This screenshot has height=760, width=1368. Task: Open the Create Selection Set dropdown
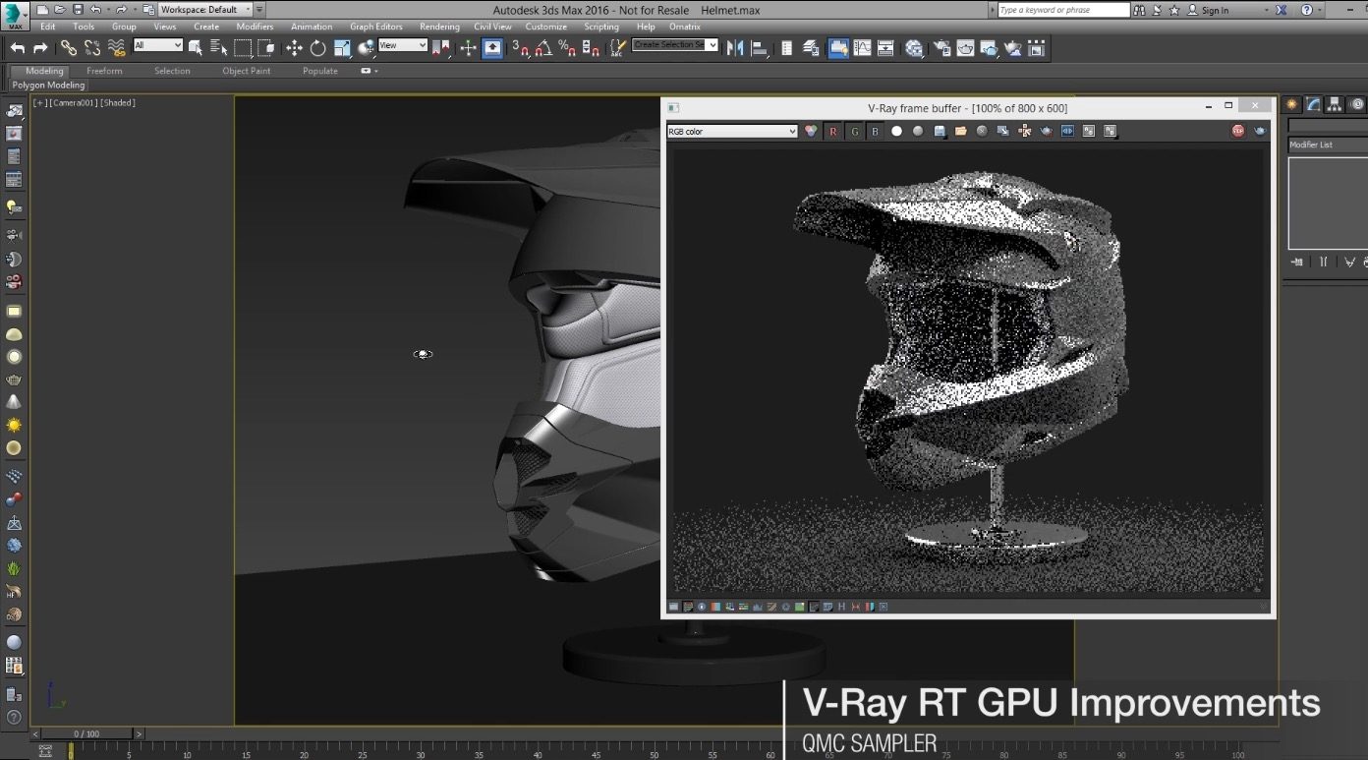pos(674,45)
